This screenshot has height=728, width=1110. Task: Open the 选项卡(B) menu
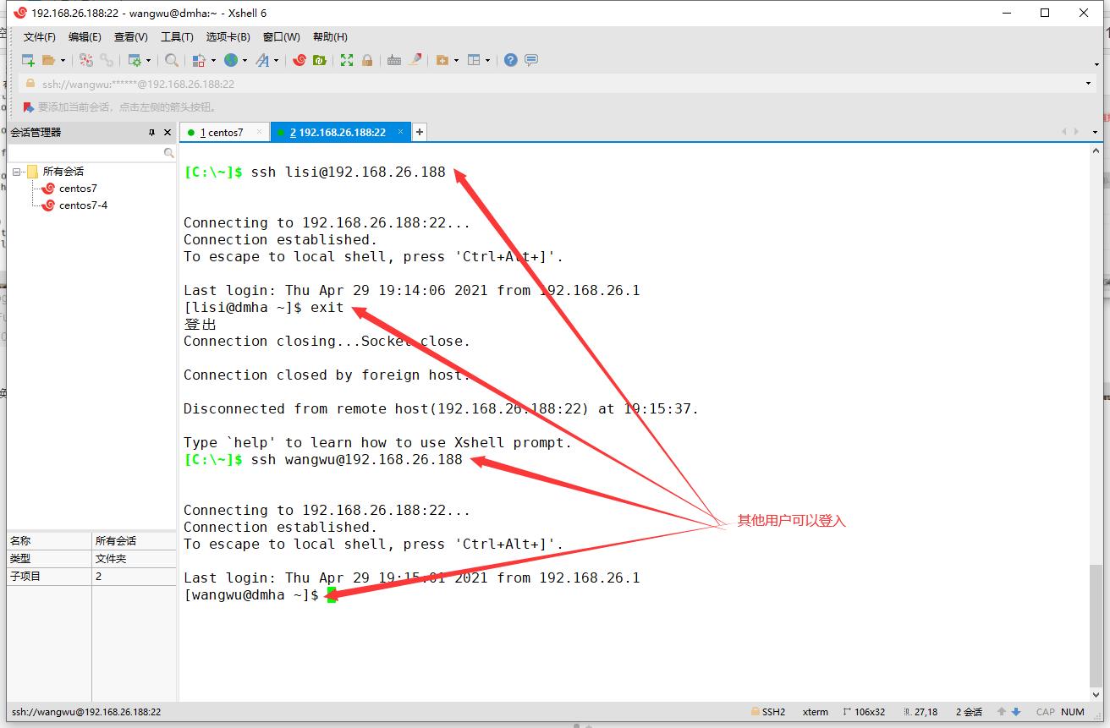click(228, 37)
